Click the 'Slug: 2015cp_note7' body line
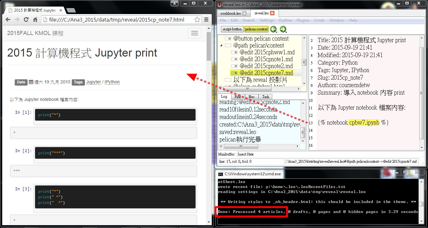428x228 pixels. pos(340,77)
